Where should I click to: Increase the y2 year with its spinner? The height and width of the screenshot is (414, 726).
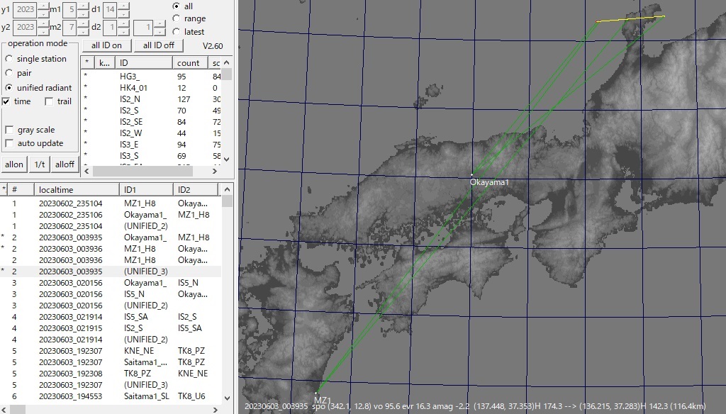point(43,23)
